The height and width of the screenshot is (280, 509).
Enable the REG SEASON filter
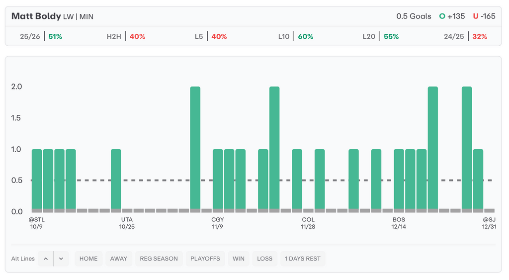coord(159,259)
